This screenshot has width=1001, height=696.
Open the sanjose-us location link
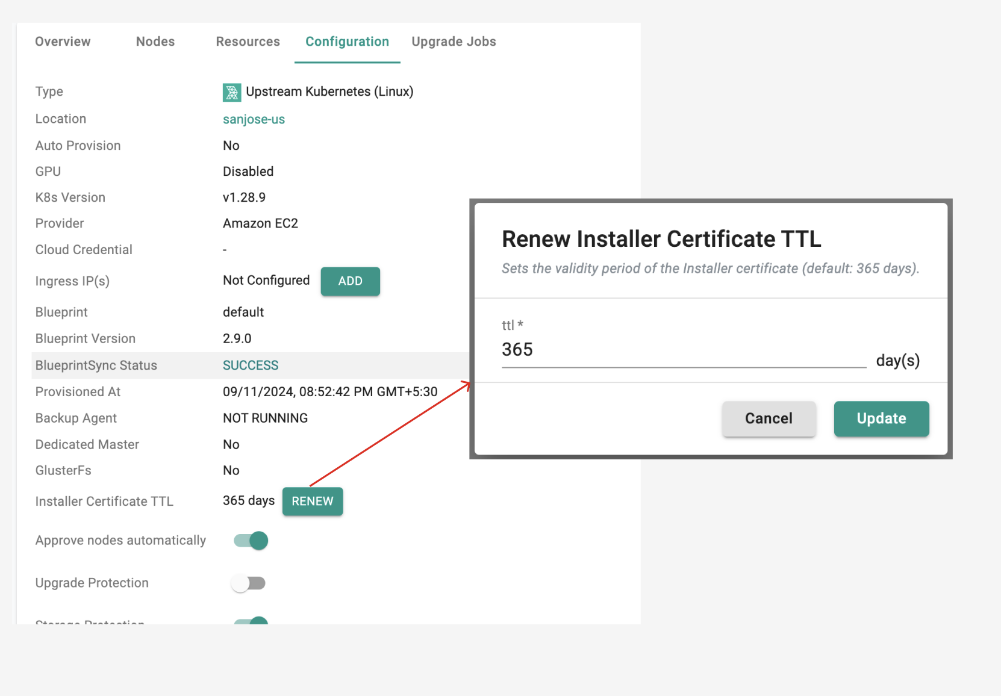[254, 119]
